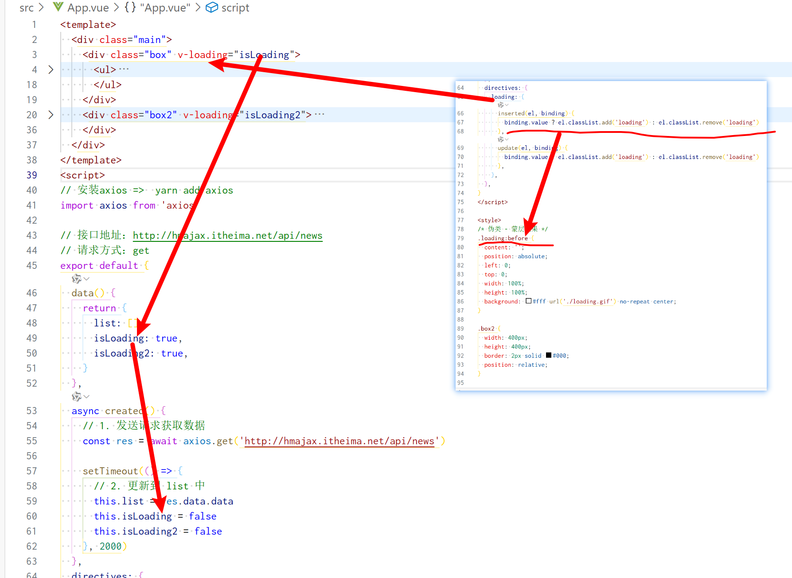Click the 'get' request method comment text
Screen dimensions: 792x578
[x=141, y=250]
